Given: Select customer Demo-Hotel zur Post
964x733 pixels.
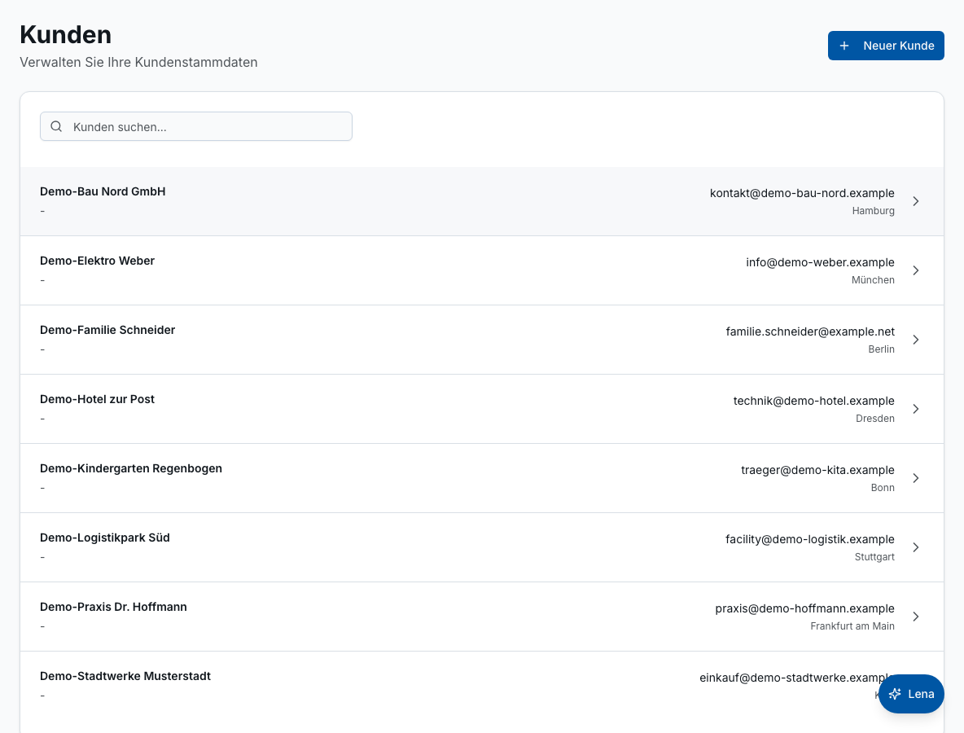Looking at the screenshot, I should pos(481,409).
